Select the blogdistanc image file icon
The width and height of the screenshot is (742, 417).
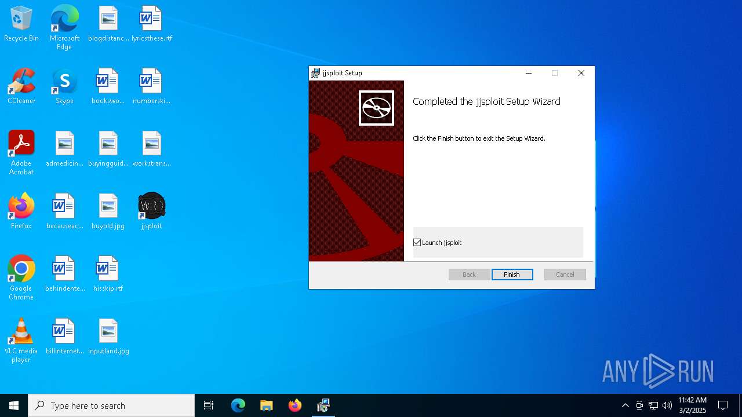click(108, 24)
